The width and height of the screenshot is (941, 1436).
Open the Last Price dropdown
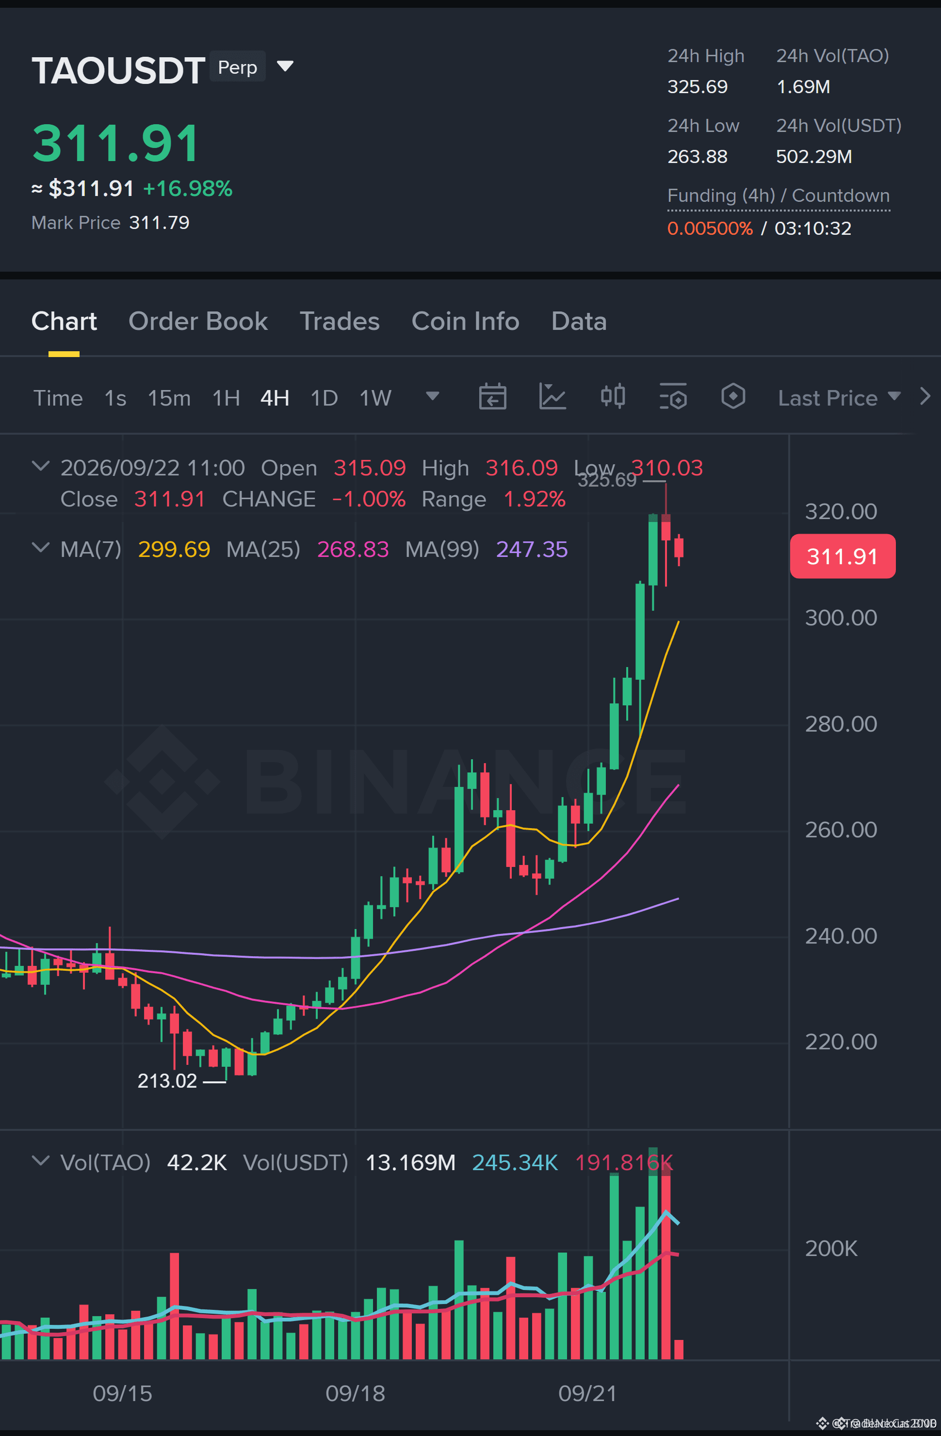[x=839, y=398]
